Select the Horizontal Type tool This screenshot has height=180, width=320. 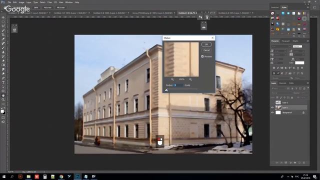click(3, 82)
